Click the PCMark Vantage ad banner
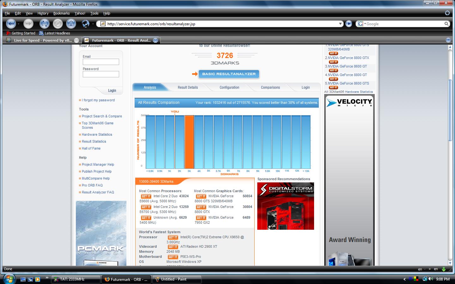The width and height of the screenshot is (455, 284). pos(101,234)
